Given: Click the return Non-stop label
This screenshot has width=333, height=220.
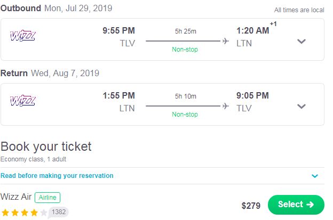Looking at the screenshot, I should tap(185, 115).
